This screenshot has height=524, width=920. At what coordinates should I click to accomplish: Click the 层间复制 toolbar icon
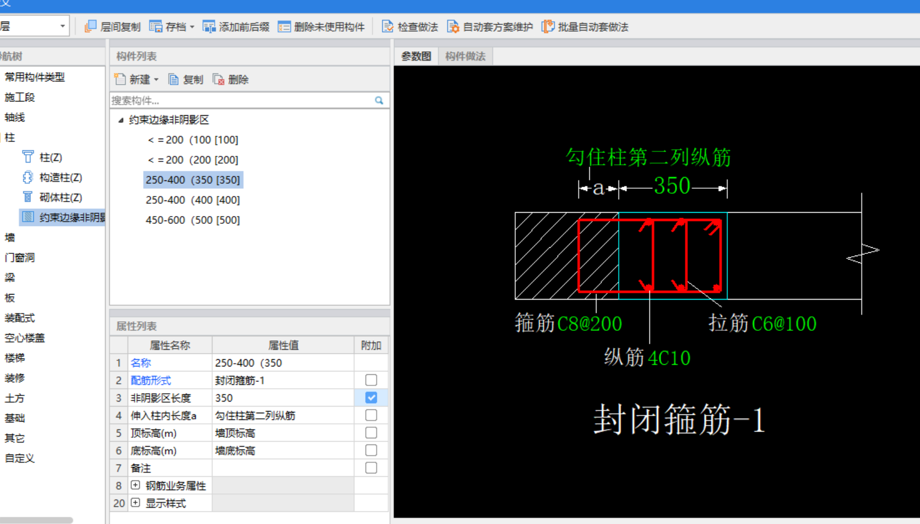(90, 27)
